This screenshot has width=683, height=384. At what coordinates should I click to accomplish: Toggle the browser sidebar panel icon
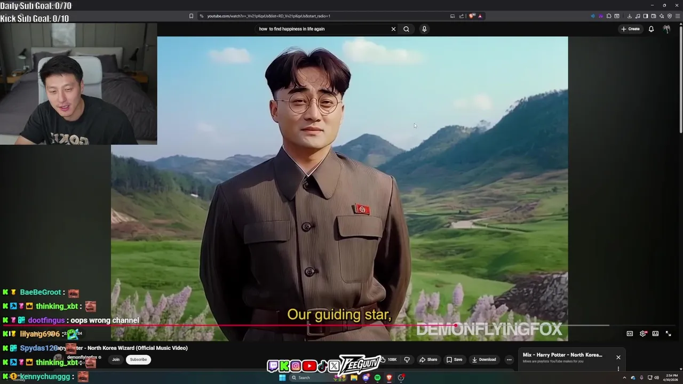646,16
